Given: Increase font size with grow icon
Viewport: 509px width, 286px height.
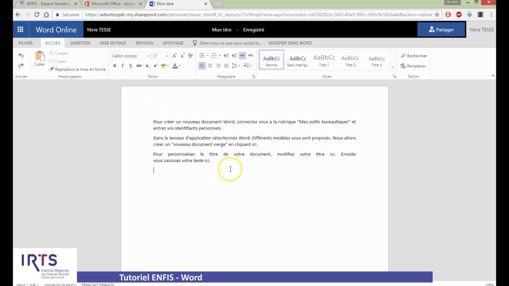Looking at the screenshot, I should point(174,56).
